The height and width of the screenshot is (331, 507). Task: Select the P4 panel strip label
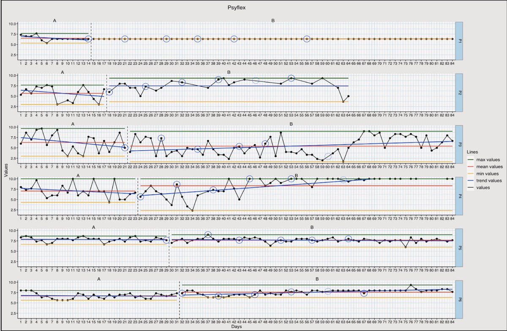459,196
